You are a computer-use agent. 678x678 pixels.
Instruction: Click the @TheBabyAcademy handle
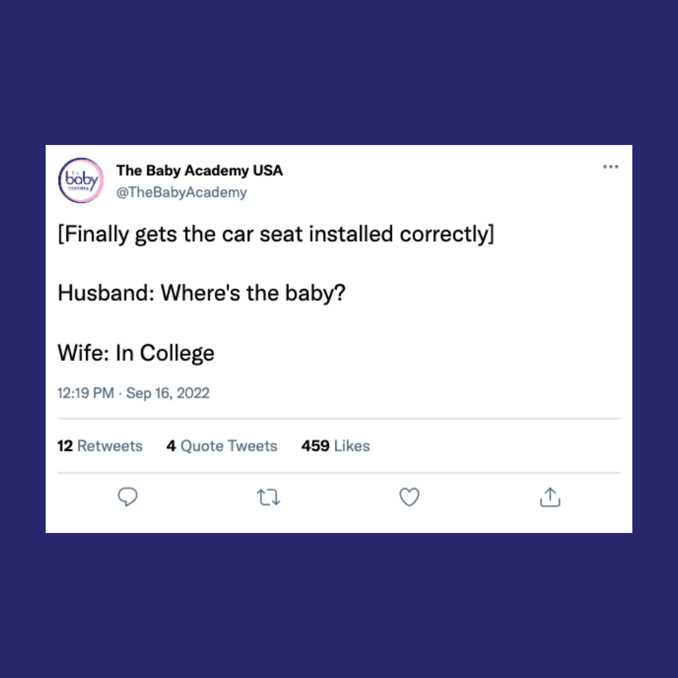[181, 193]
